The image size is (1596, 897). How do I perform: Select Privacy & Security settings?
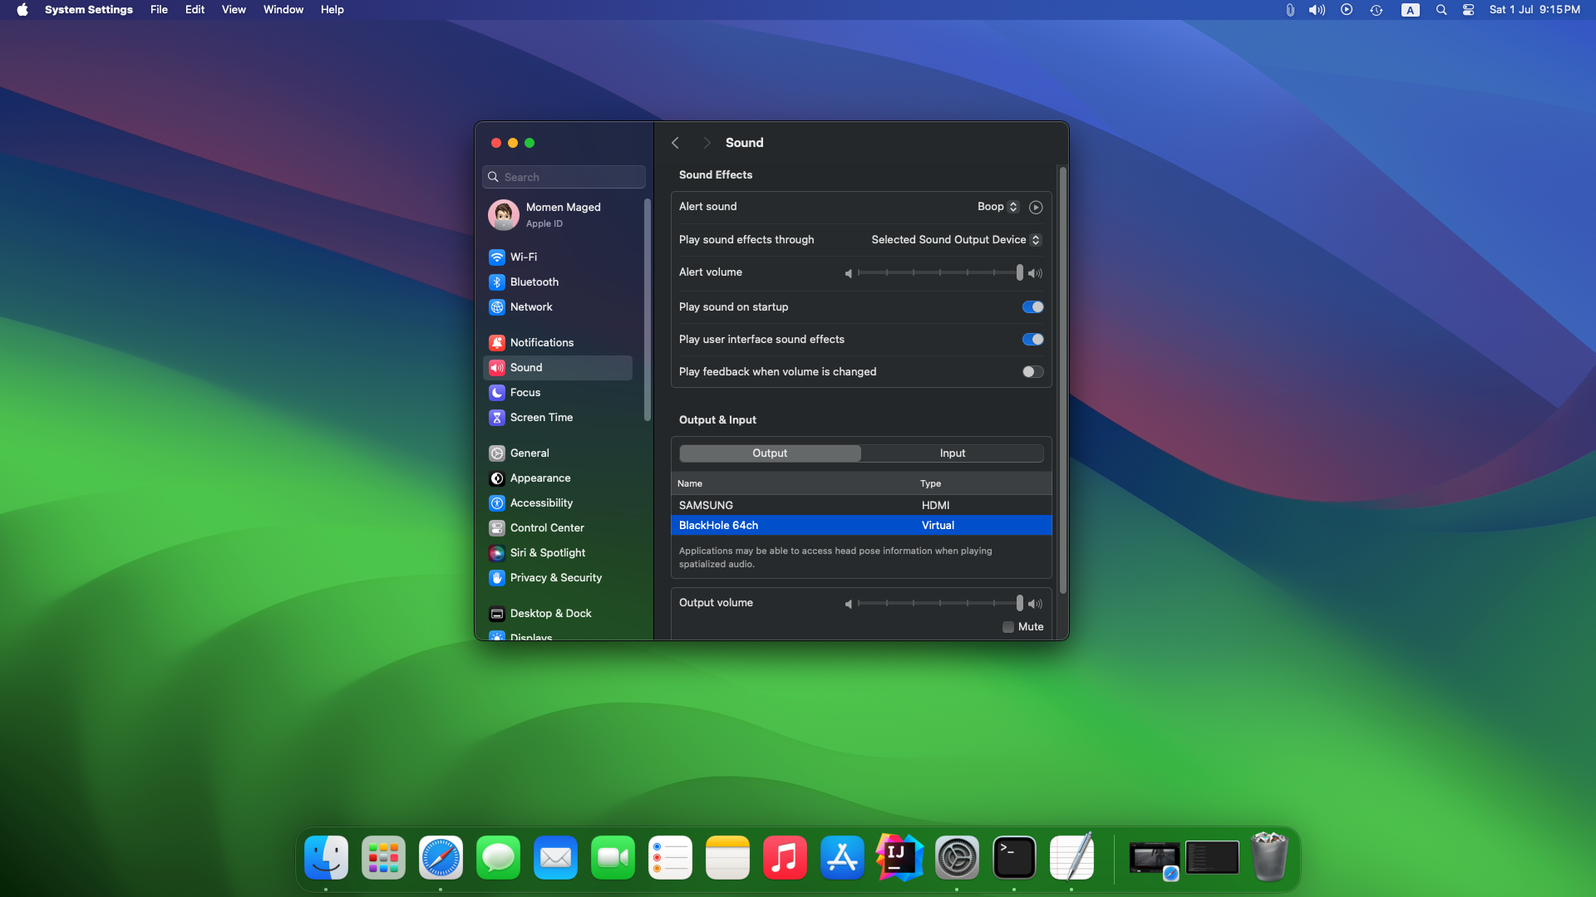point(554,577)
